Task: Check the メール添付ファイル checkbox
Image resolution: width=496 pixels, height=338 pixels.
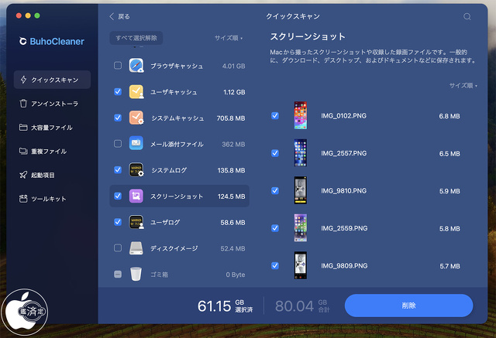Action: coord(118,144)
